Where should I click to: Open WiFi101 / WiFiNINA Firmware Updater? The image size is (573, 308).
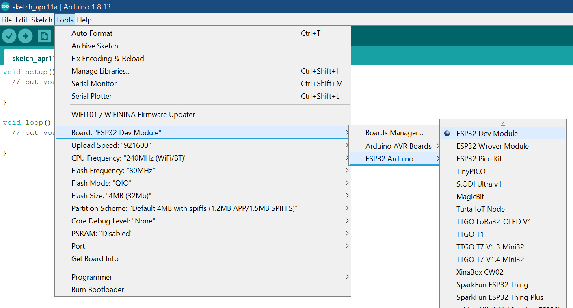[203, 115]
